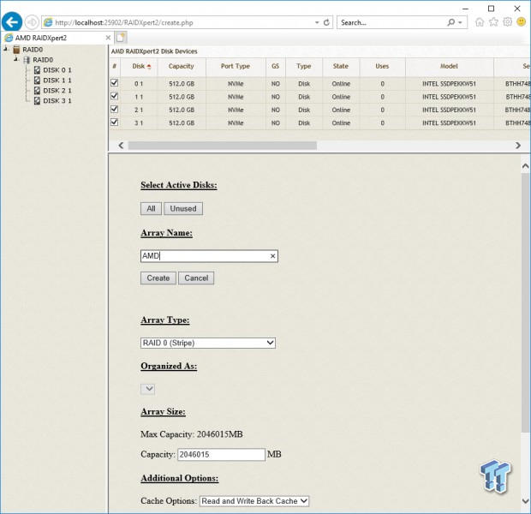The image size is (531, 514).
Task: Click the DISK 0 1 drive icon
Action: (37, 70)
